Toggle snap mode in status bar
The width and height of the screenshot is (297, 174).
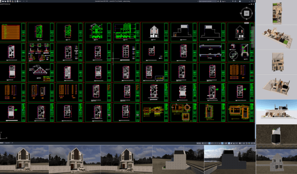pyautogui.click(x=205, y=143)
